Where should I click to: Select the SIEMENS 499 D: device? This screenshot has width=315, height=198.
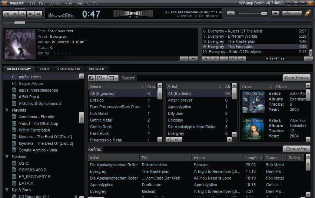33,170
